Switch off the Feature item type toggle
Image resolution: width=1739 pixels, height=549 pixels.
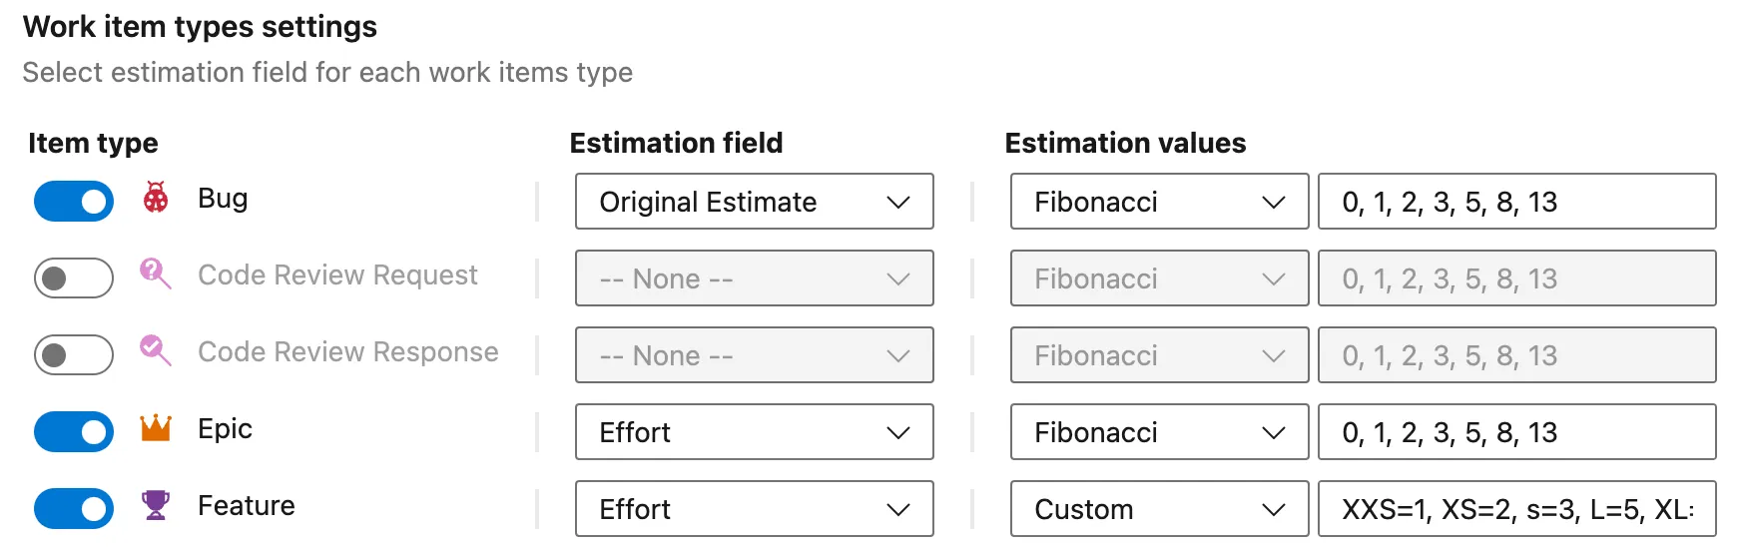tap(74, 508)
